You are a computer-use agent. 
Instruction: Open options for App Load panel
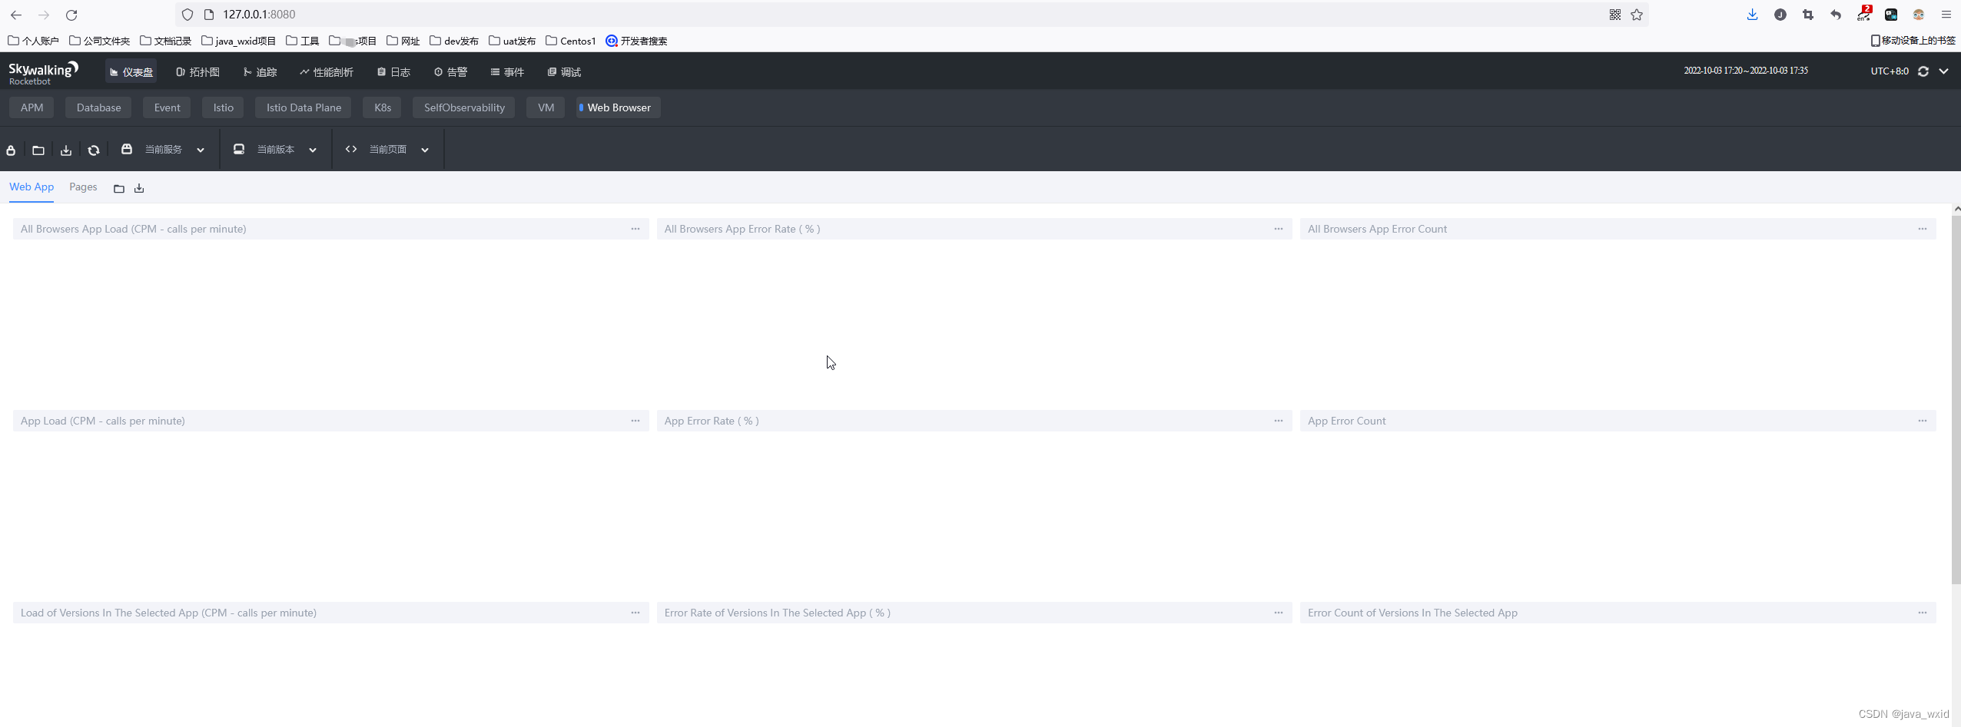[635, 421]
